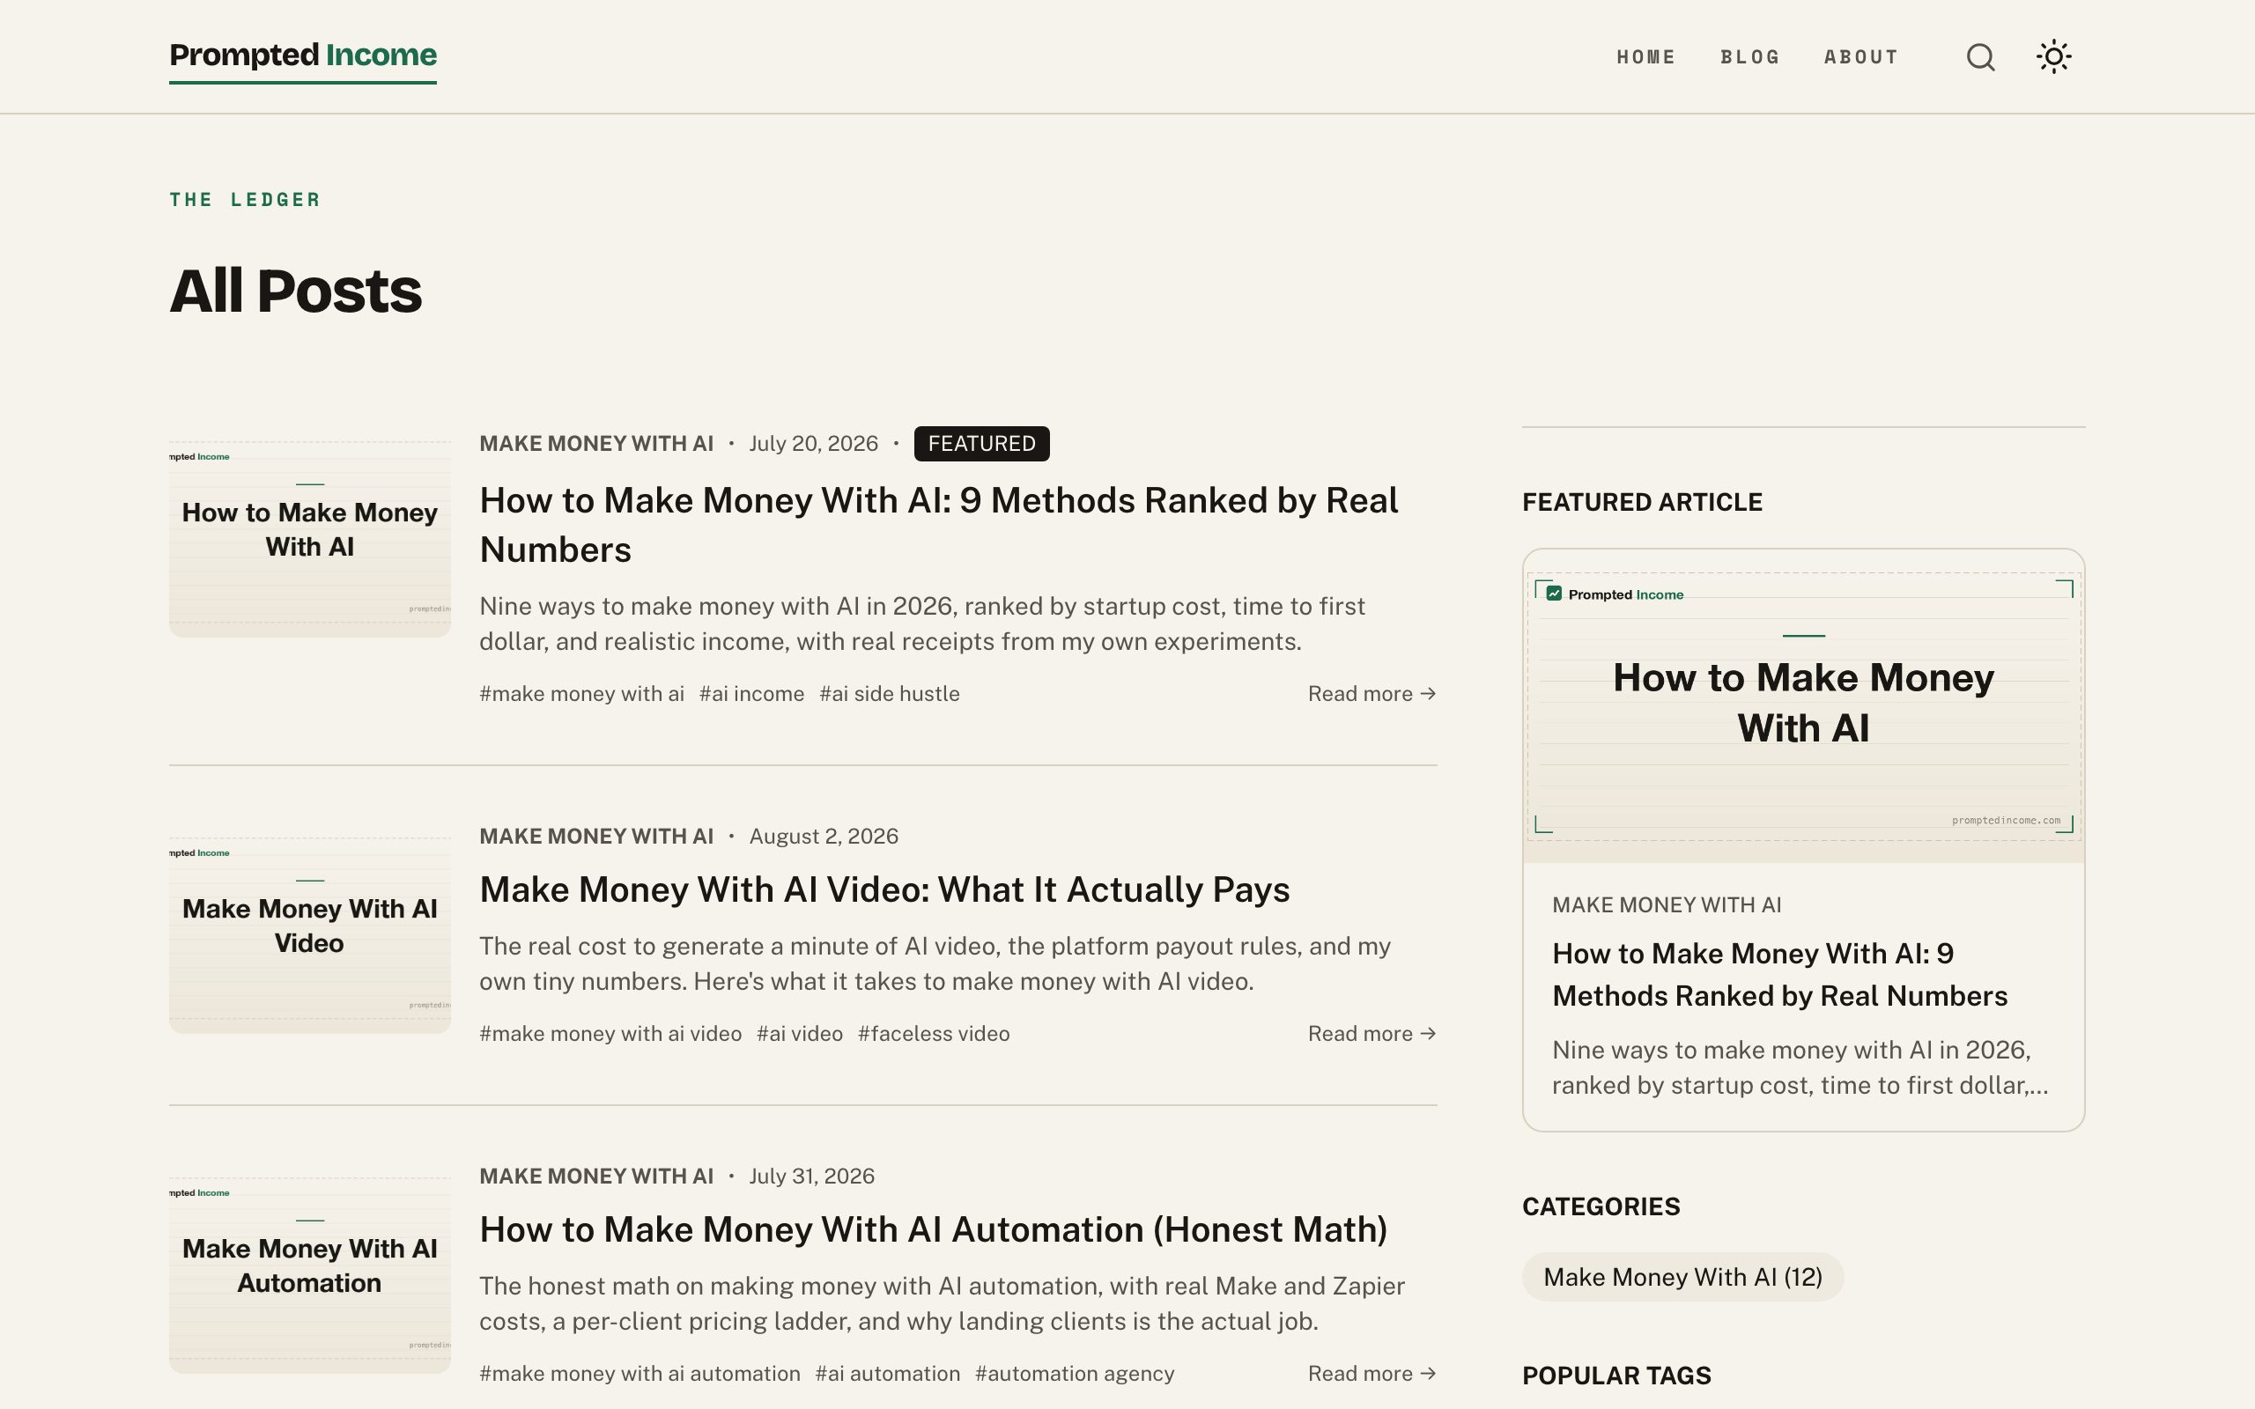Click Read more on the AI Automation post

pyautogui.click(x=1371, y=1374)
